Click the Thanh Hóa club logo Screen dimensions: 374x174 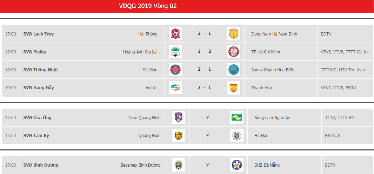pos(233,88)
